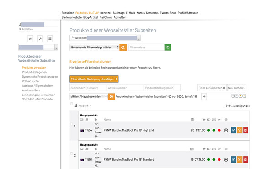Toggle the select-all checkbox above product list

point(71,104)
